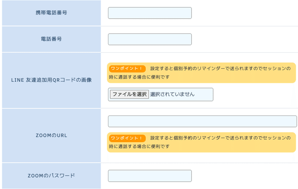This screenshot has width=298, height=189.
Task: Click the 時に通話する場合に便利です line under ZOOM URL
Action: 139,146
